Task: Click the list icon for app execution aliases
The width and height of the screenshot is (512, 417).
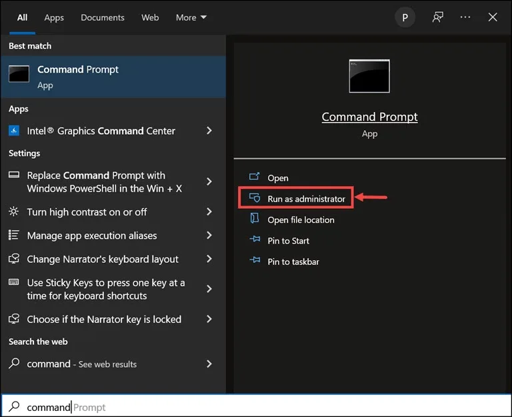Action: coord(14,235)
